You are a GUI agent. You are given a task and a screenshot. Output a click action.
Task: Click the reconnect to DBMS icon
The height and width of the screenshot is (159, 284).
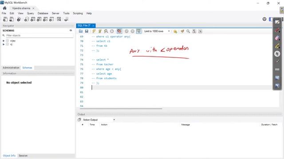tap(66, 19)
